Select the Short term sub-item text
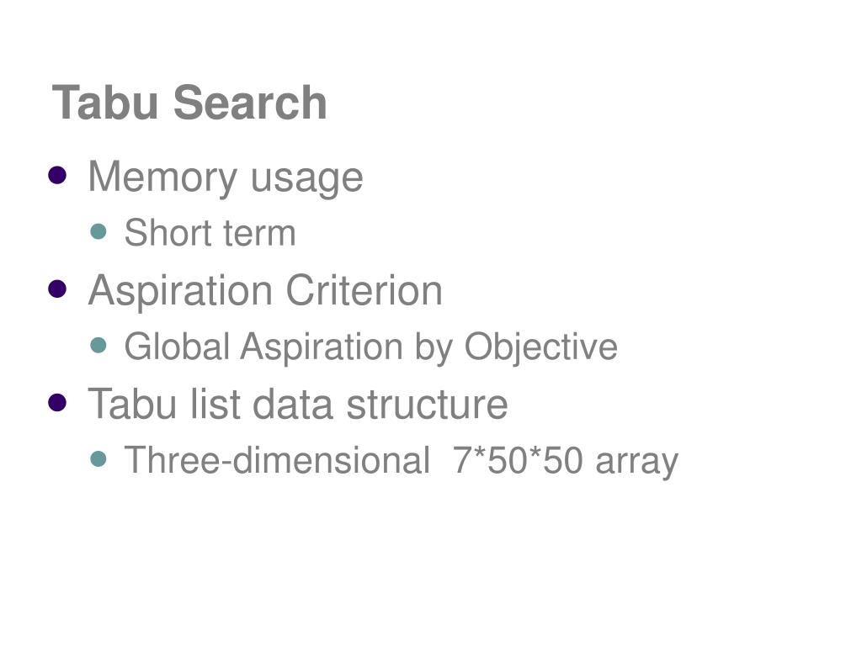862x646 pixels. pyautogui.click(x=210, y=233)
